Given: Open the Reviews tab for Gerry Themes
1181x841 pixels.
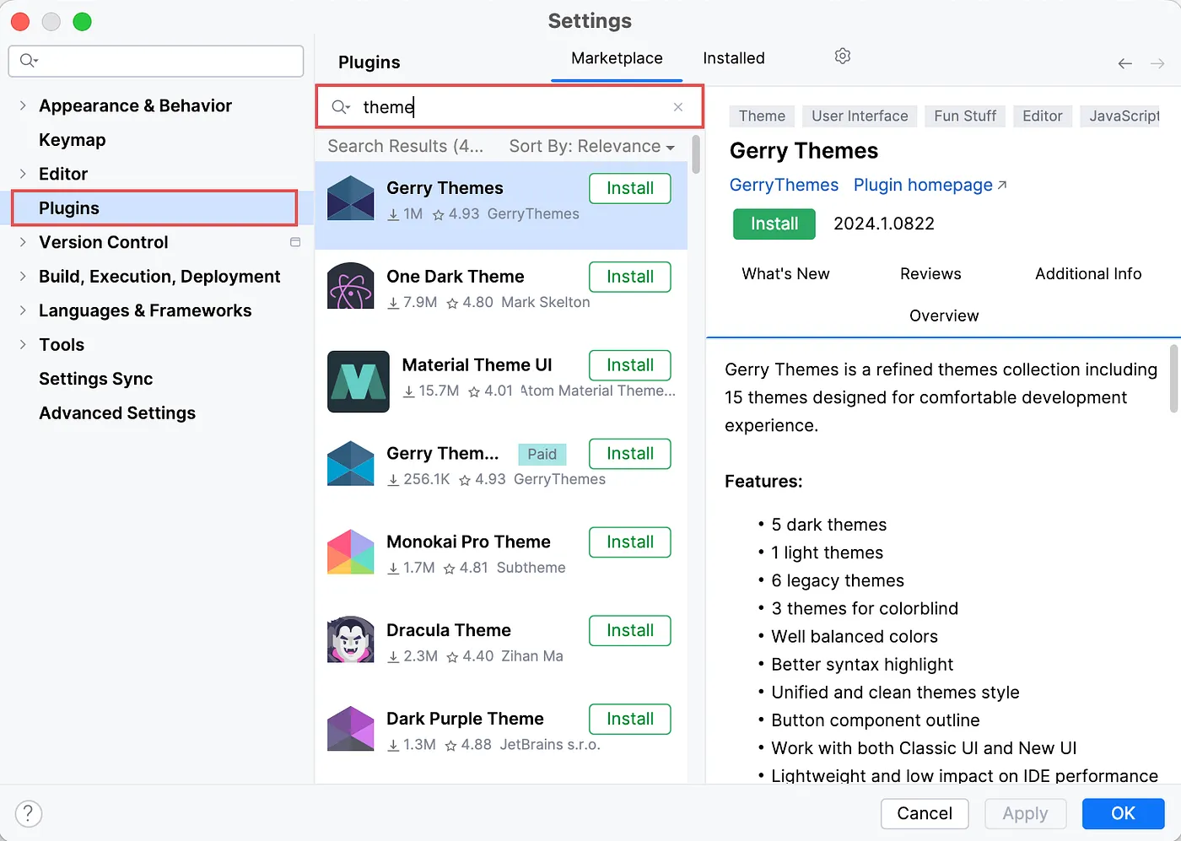Looking at the screenshot, I should click(930, 273).
